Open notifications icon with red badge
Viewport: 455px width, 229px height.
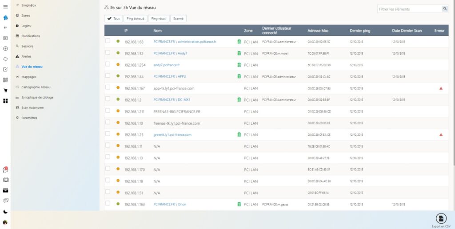click(5, 170)
